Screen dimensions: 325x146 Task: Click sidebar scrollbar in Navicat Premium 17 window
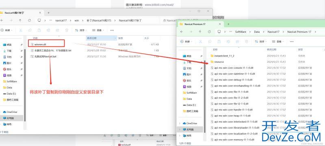[x=205, y=97]
